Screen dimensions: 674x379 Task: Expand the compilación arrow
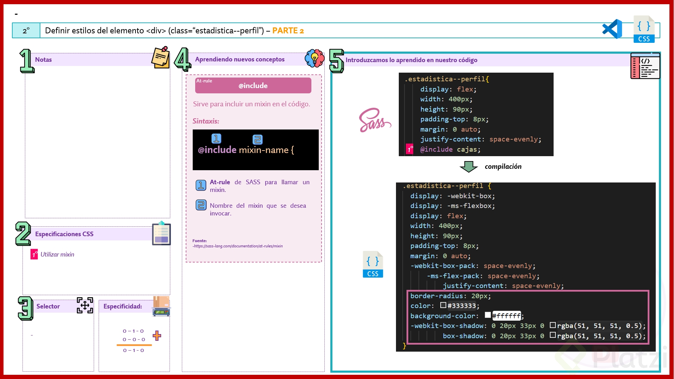coord(469,166)
